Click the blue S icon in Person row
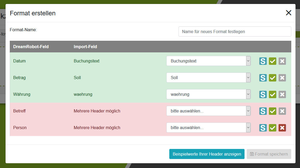300x168 pixels. click(263, 128)
